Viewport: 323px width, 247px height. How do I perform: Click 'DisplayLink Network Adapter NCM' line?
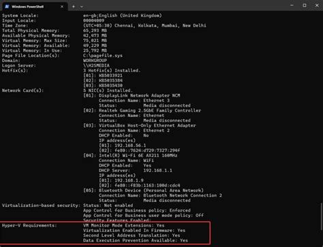coord(132,95)
